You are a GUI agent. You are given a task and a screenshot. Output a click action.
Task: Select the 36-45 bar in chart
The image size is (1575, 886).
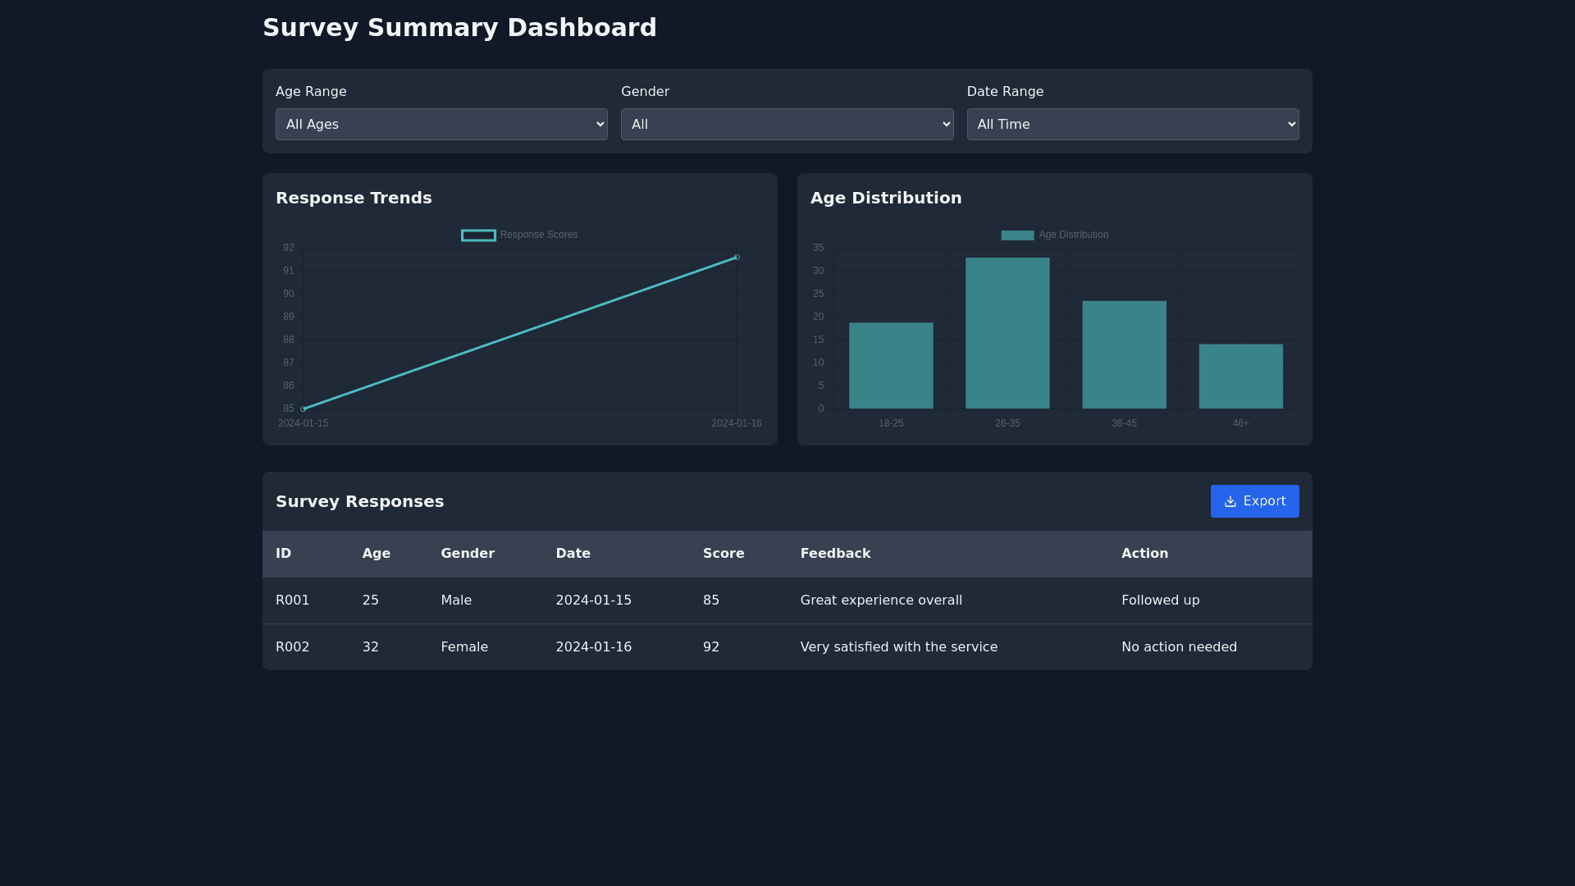(1124, 355)
